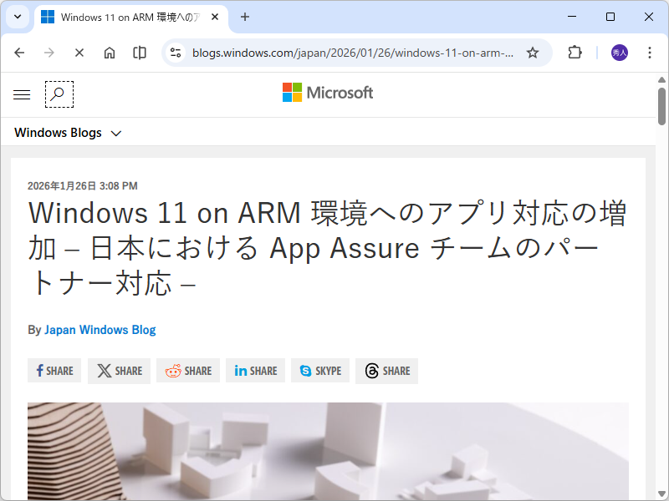The width and height of the screenshot is (669, 501).
Task: Open the Japan Windows Blog author link
Action: (100, 330)
